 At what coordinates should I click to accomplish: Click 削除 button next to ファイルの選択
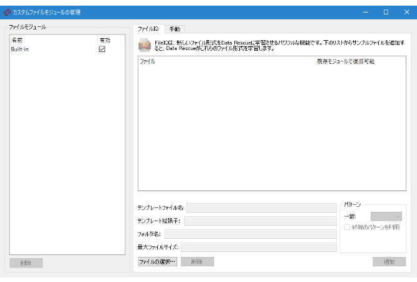tap(197, 261)
